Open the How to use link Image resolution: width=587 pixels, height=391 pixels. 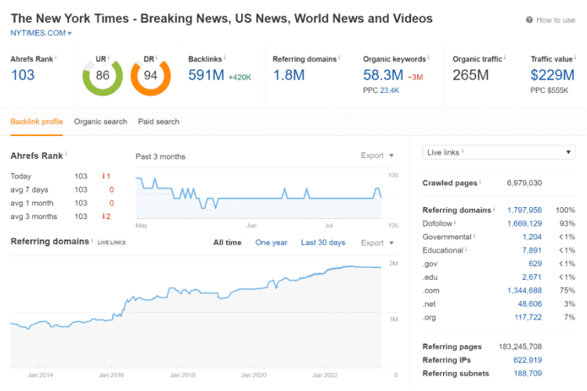point(556,20)
